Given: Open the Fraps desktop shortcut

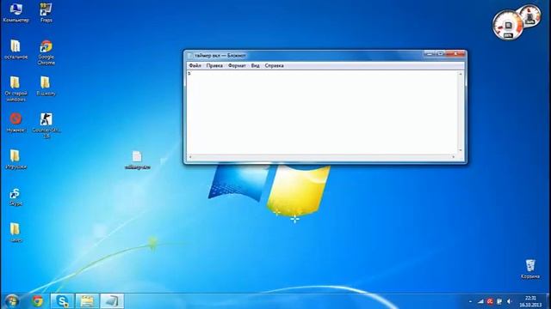Looking at the screenshot, I should point(46,13).
